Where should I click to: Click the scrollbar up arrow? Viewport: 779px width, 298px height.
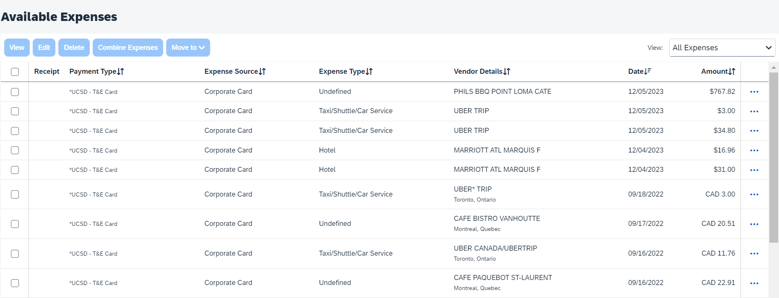click(x=774, y=67)
